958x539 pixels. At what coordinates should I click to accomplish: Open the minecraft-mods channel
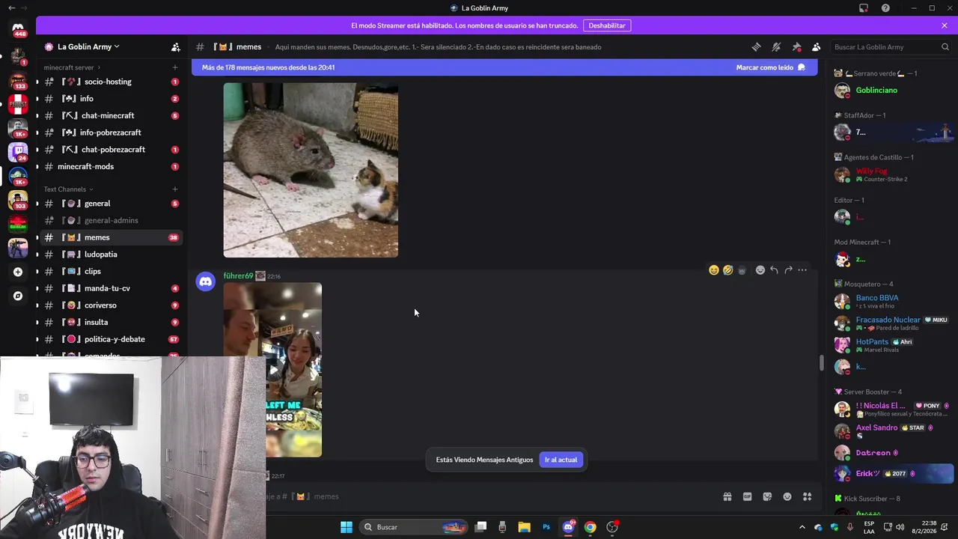coord(111,166)
